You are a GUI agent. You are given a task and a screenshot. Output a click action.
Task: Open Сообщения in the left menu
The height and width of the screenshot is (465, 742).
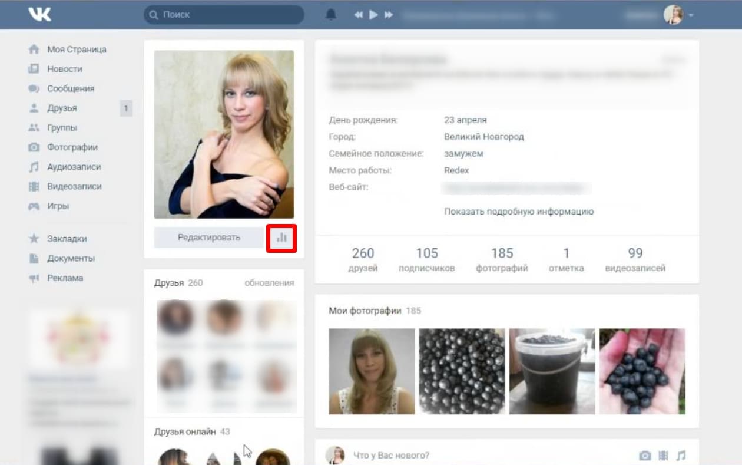[71, 88]
